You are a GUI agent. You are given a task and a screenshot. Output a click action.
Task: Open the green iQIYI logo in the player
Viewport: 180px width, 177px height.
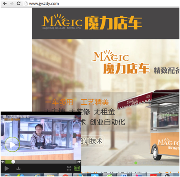click(77, 168)
